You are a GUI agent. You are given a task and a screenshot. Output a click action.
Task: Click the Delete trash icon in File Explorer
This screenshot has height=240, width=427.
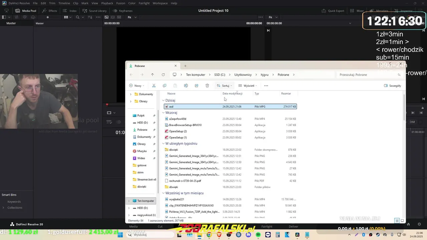coord(207,86)
